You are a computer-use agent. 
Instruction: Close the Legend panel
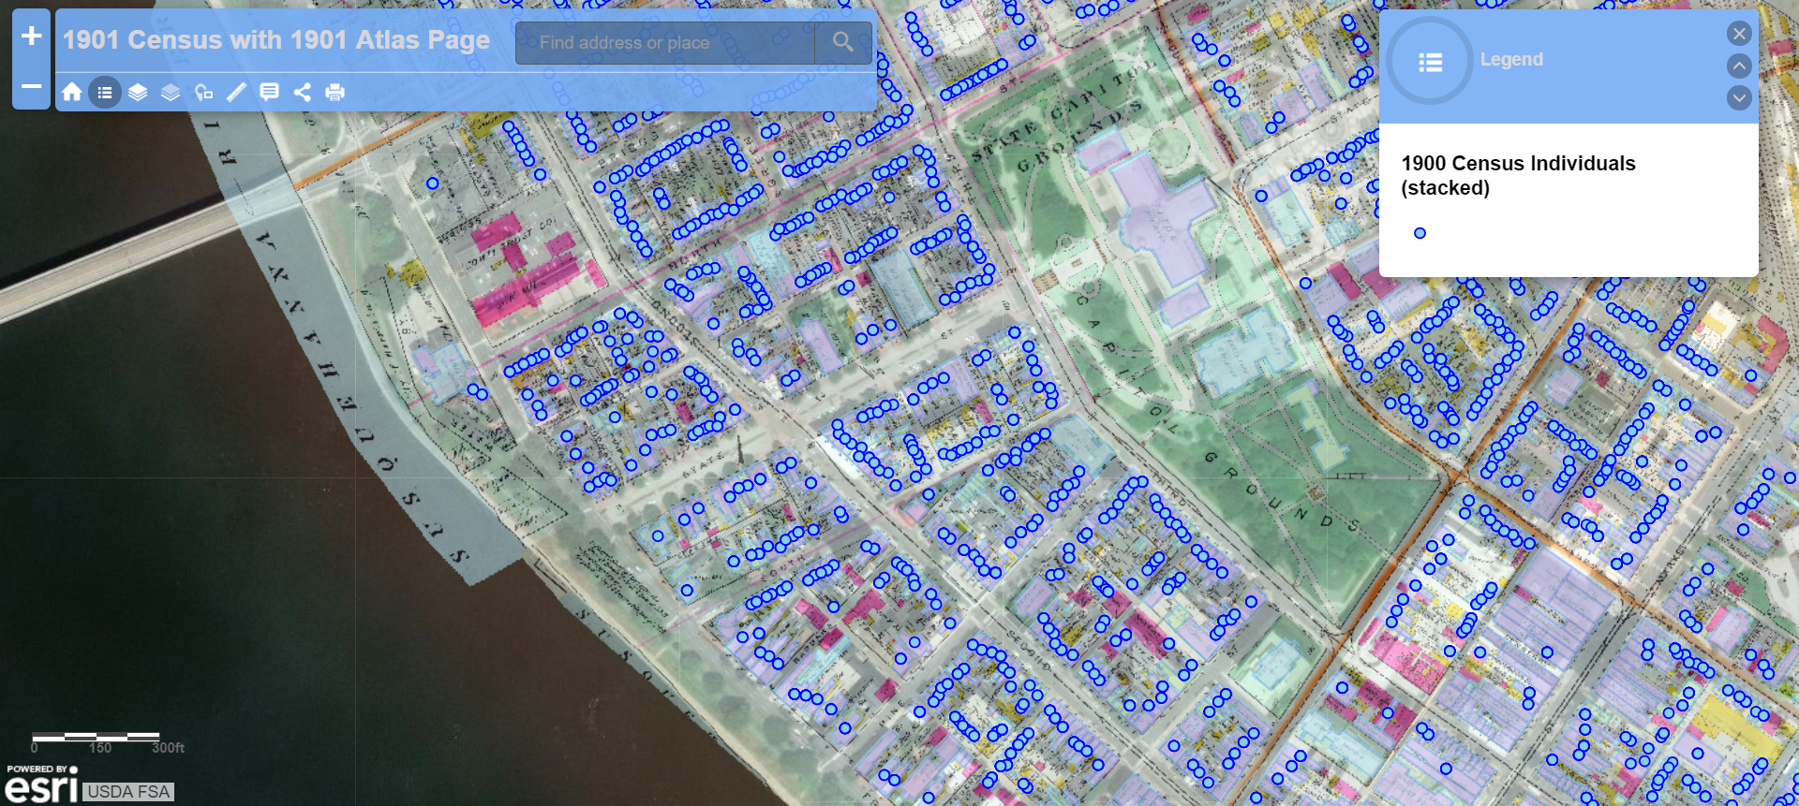[1739, 34]
